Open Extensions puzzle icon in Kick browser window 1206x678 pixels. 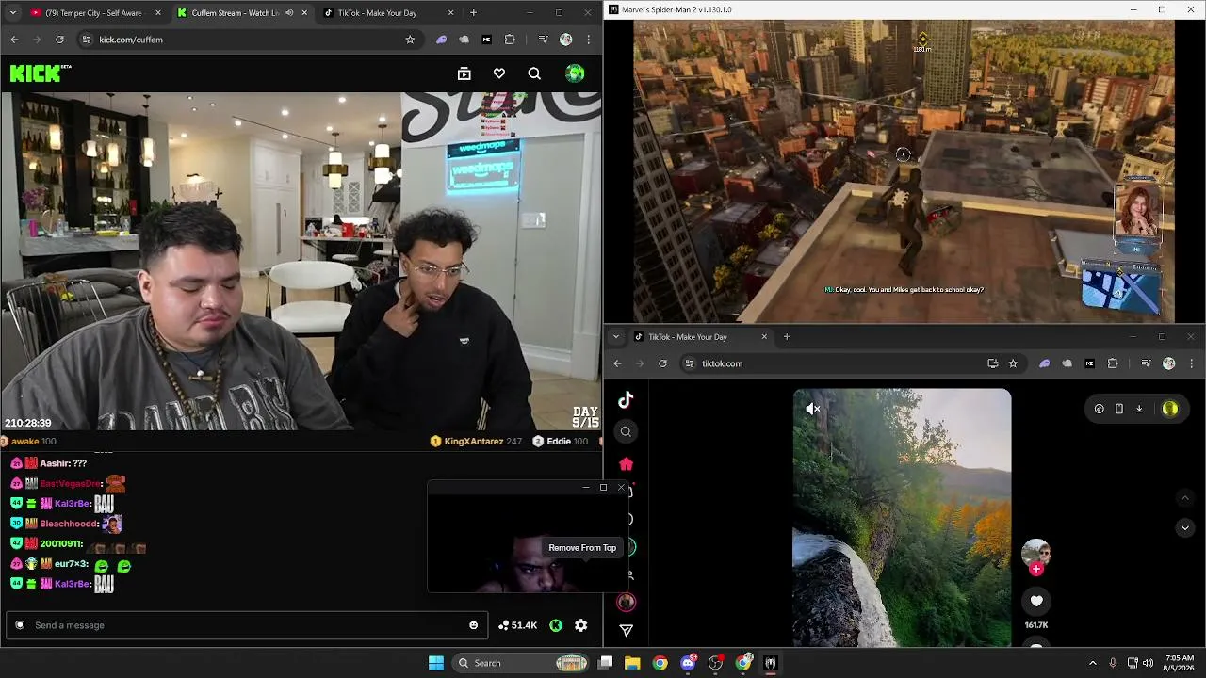510,40
